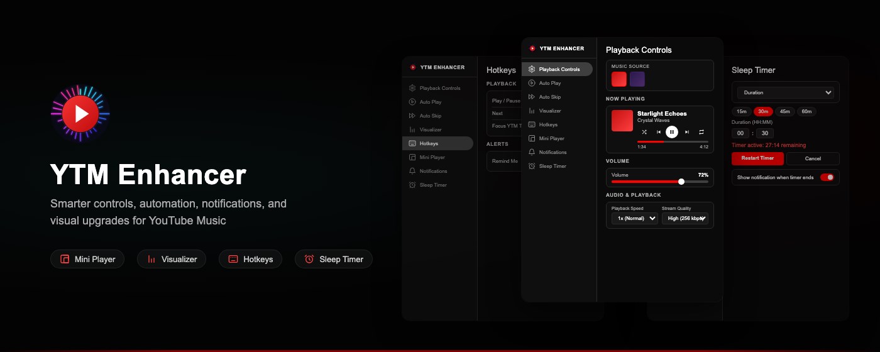Image resolution: width=880 pixels, height=352 pixels.
Task: Select the 15m timer preset
Action: 742,111
